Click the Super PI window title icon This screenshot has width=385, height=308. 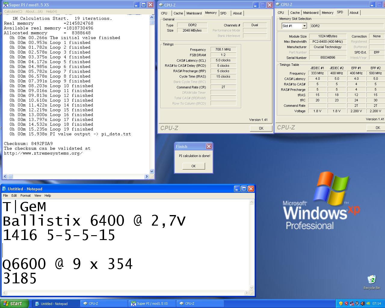pyautogui.click(x=5, y=5)
